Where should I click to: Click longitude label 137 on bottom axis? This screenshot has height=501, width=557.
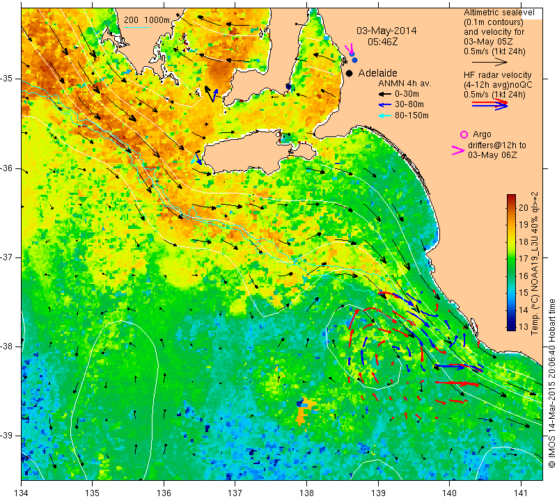tap(235, 493)
